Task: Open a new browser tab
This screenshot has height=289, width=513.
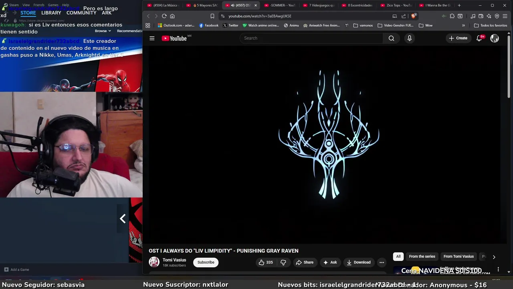Action: point(459,5)
